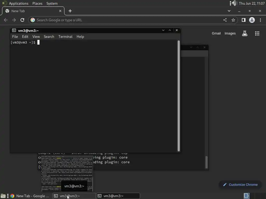Bookmark this tab with the star icon
Viewport: 266px width, 199px height.
233,20
